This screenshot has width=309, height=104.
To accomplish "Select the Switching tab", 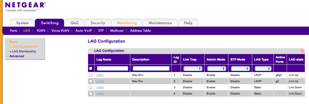I will click(x=50, y=23).
